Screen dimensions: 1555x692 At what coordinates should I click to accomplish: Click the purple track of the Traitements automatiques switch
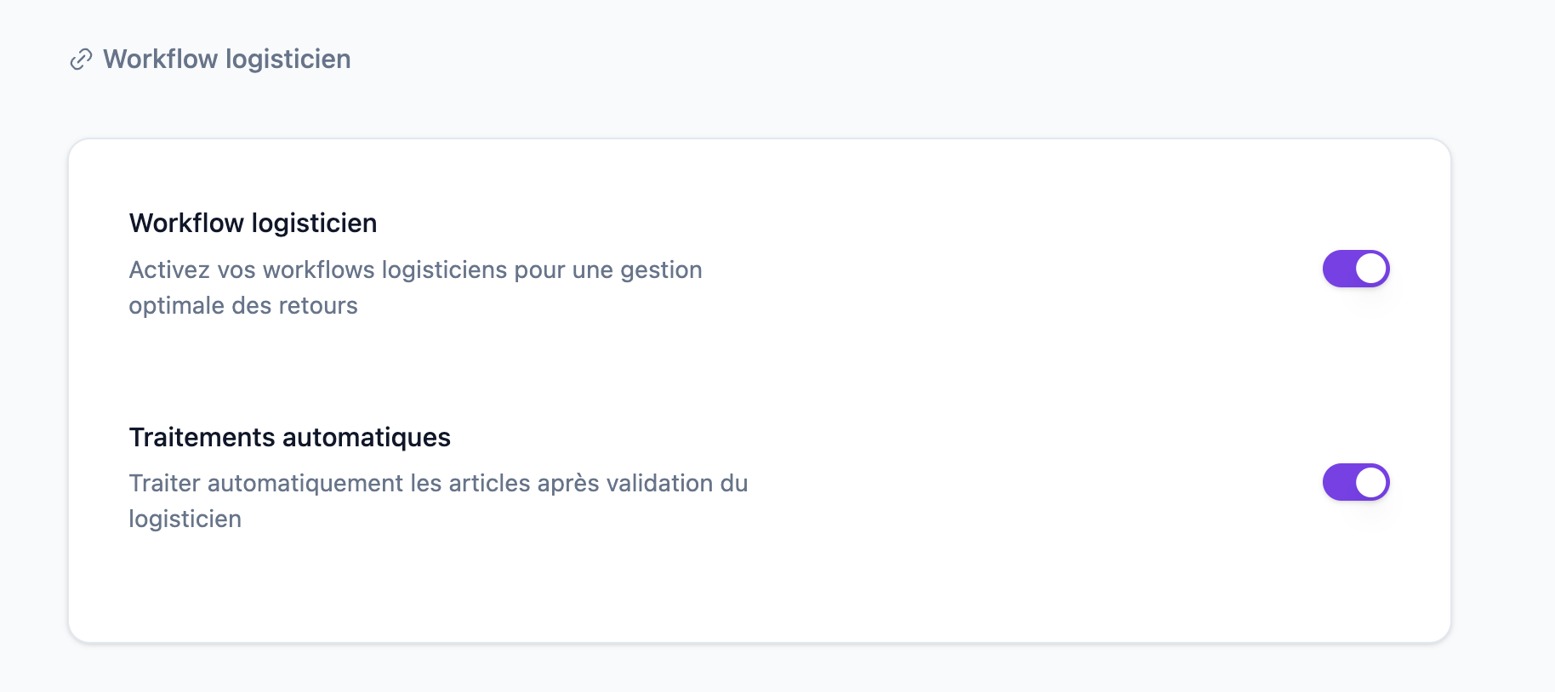(x=1338, y=482)
